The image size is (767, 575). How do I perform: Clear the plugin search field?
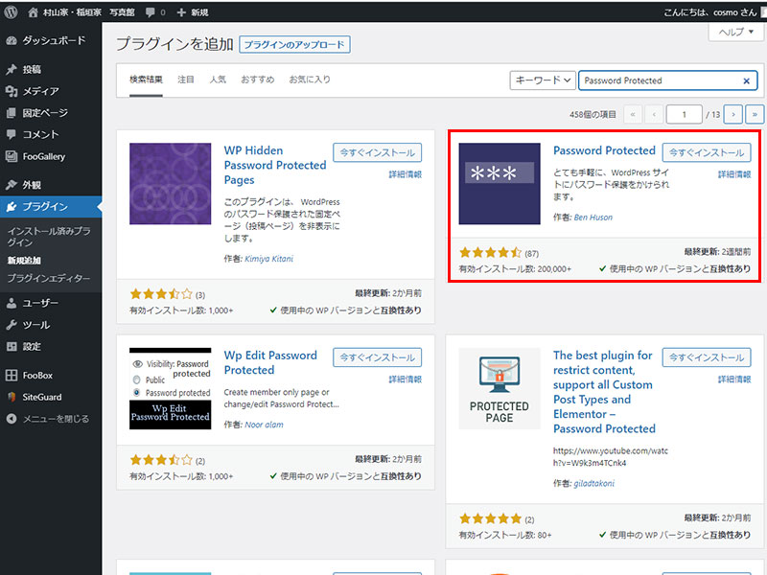coord(747,81)
